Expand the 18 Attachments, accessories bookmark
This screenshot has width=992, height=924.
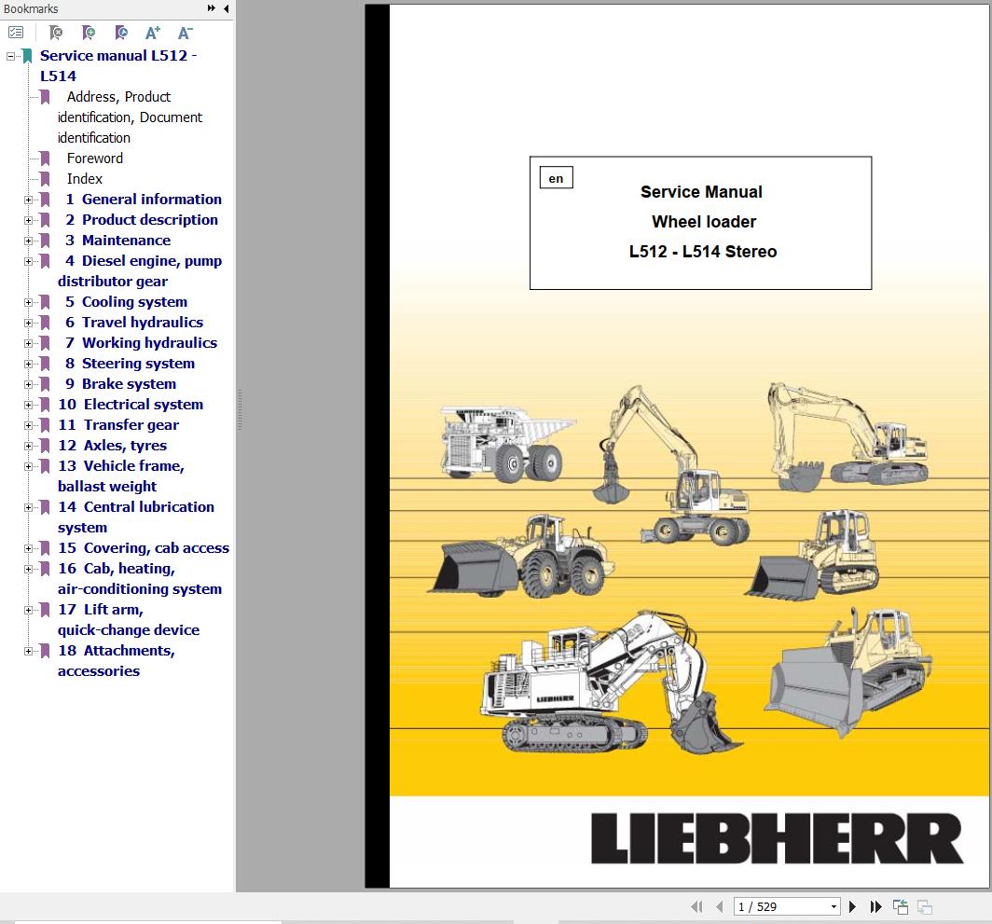28,651
